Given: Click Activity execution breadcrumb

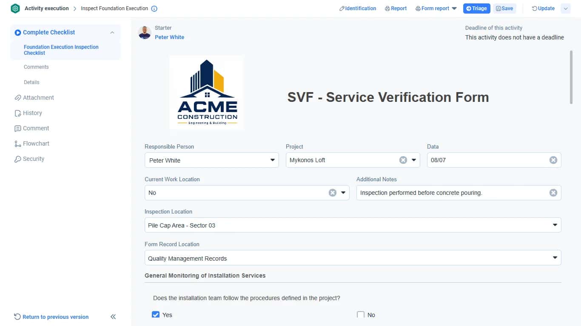Looking at the screenshot, I should coord(47,8).
